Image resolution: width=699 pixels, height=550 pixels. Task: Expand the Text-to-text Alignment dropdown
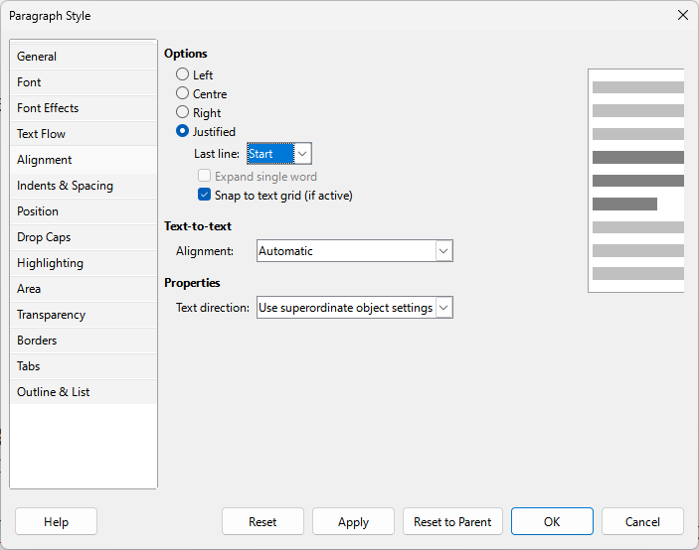(354, 251)
